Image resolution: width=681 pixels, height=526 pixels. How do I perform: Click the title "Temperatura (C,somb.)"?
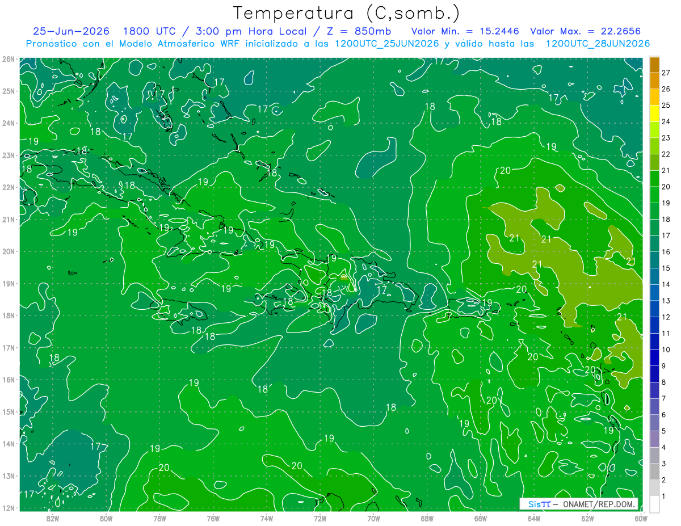(347, 13)
